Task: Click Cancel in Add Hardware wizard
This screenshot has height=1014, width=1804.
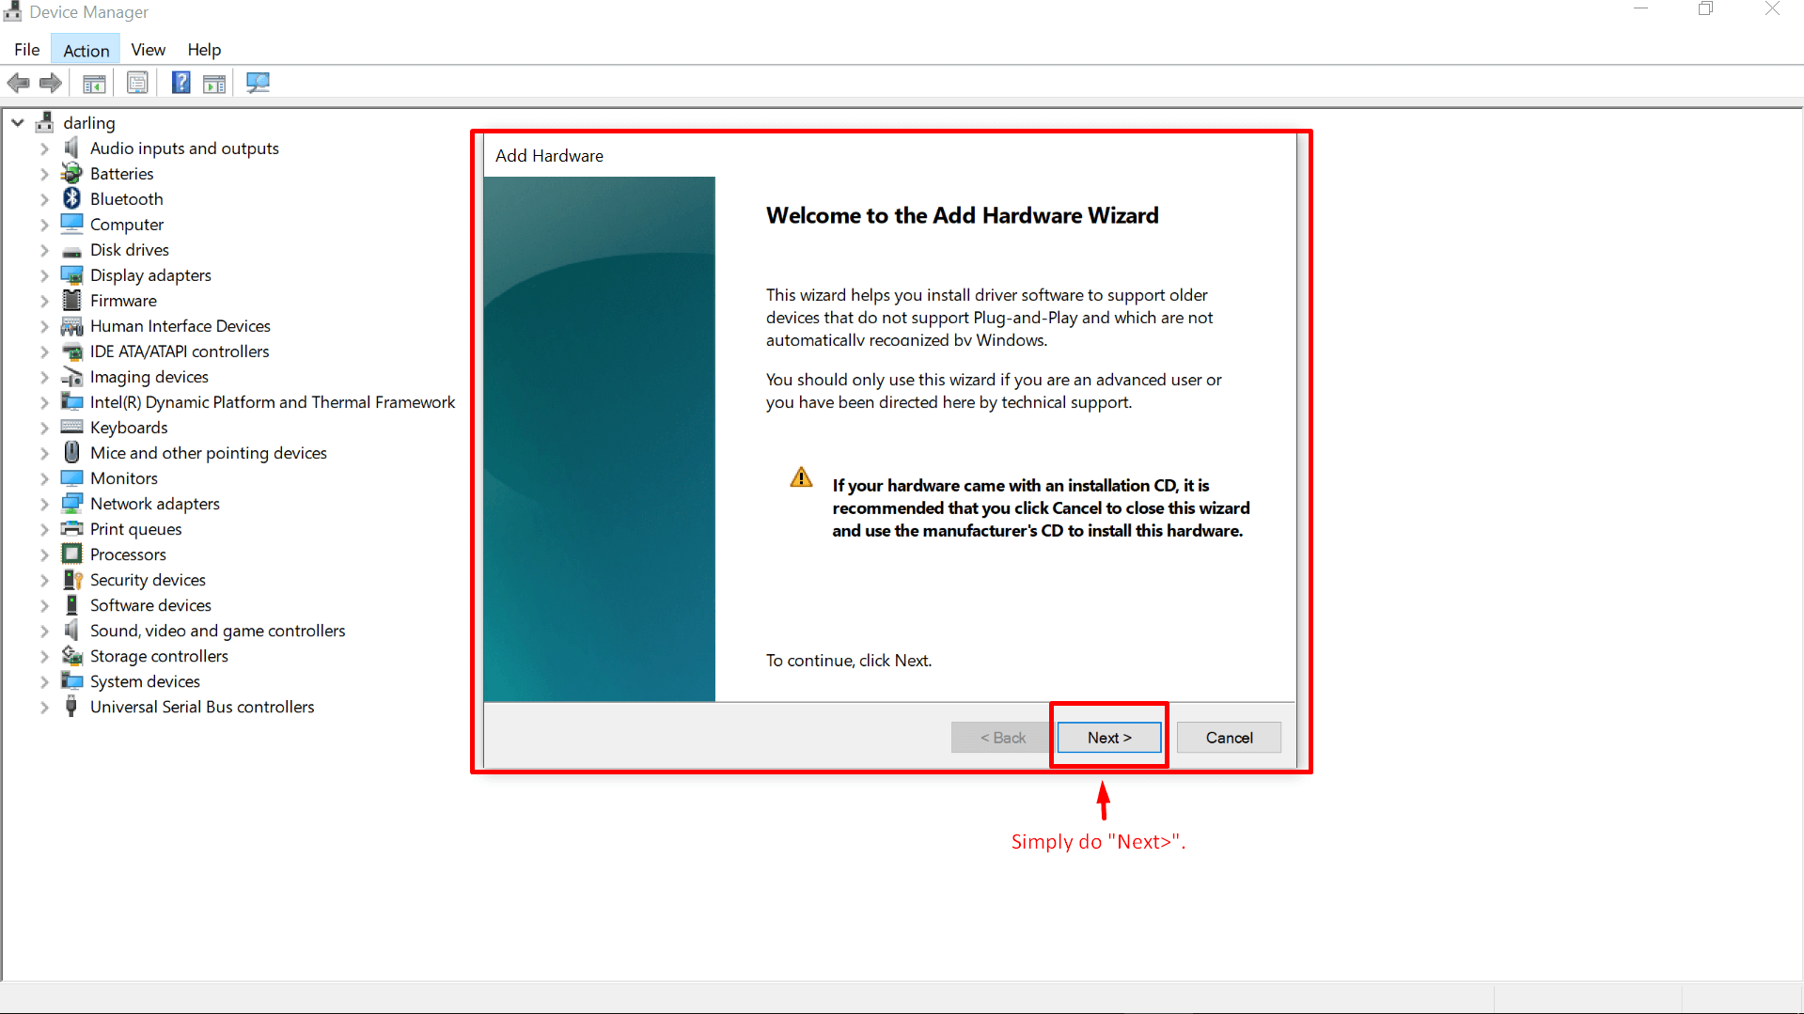Action: pyautogui.click(x=1229, y=738)
